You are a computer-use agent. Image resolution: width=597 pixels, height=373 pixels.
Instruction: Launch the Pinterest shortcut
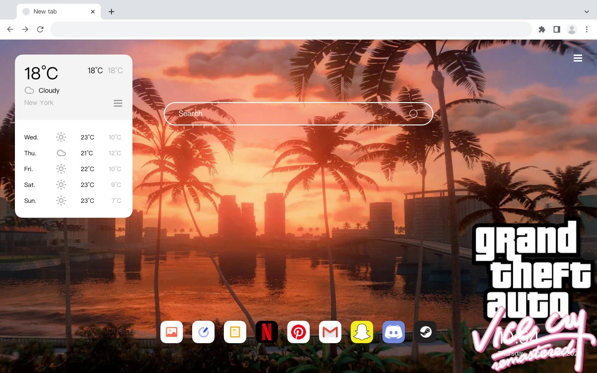tap(298, 332)
